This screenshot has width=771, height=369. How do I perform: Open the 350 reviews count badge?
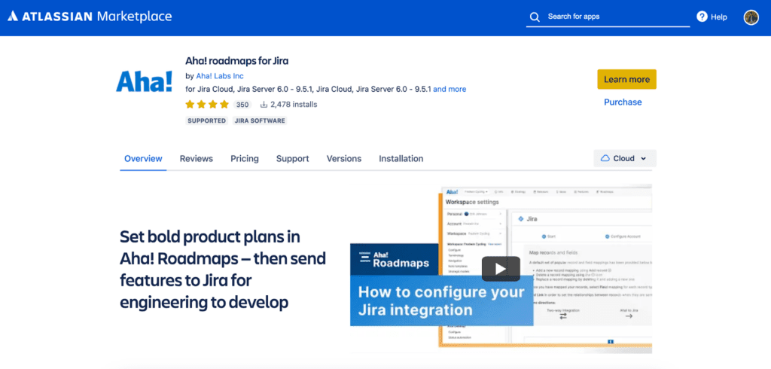242,105
